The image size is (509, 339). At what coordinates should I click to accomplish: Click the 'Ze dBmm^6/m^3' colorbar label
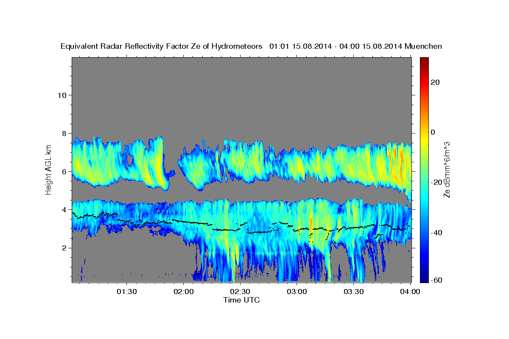tap(447, 169)
